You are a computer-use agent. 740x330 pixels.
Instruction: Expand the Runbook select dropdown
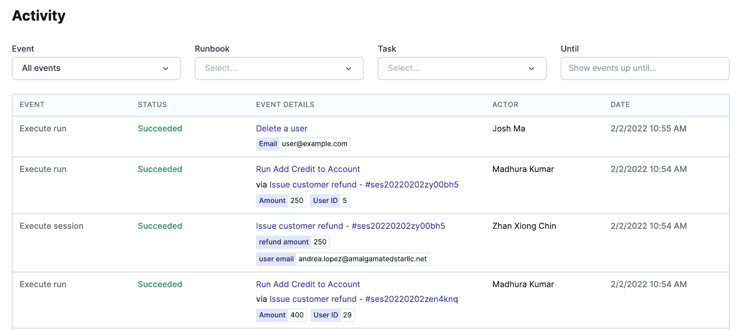point(279,68)
